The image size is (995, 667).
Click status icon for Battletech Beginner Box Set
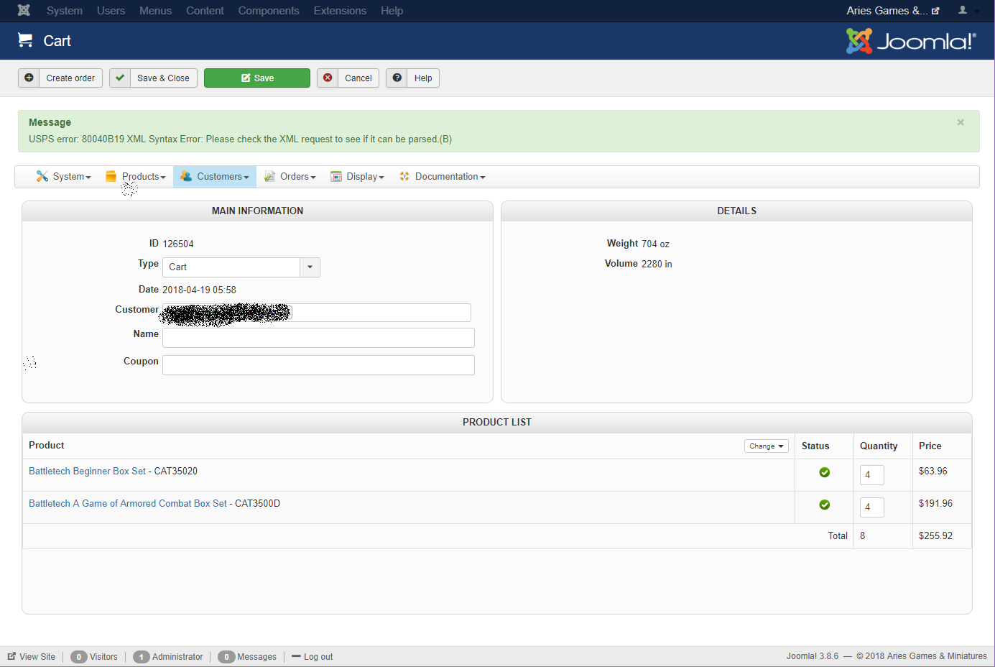click(825, 472)
